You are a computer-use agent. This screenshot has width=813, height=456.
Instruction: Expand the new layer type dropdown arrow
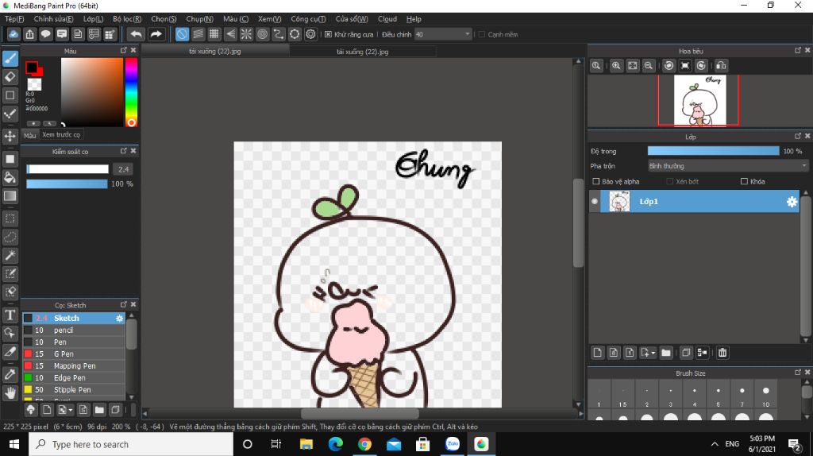653,353
